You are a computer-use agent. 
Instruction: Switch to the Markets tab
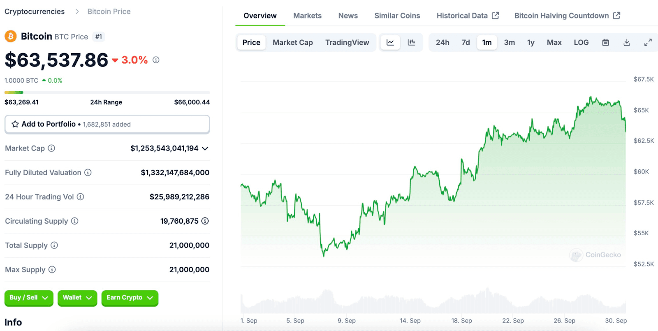pos(307,16)
